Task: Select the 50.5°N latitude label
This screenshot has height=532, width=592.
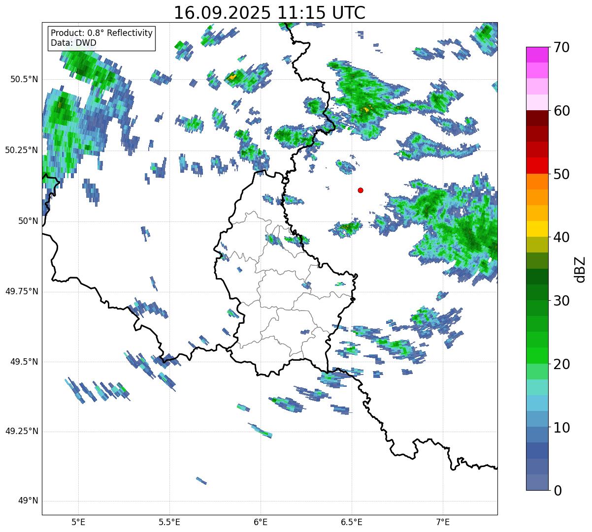Action: click(x=24, y=79)
